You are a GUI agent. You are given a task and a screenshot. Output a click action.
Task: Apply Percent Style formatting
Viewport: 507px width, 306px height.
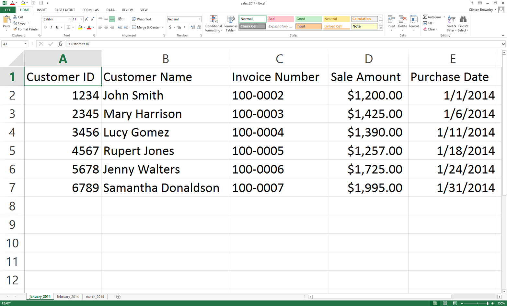click(x=179, y=27)
